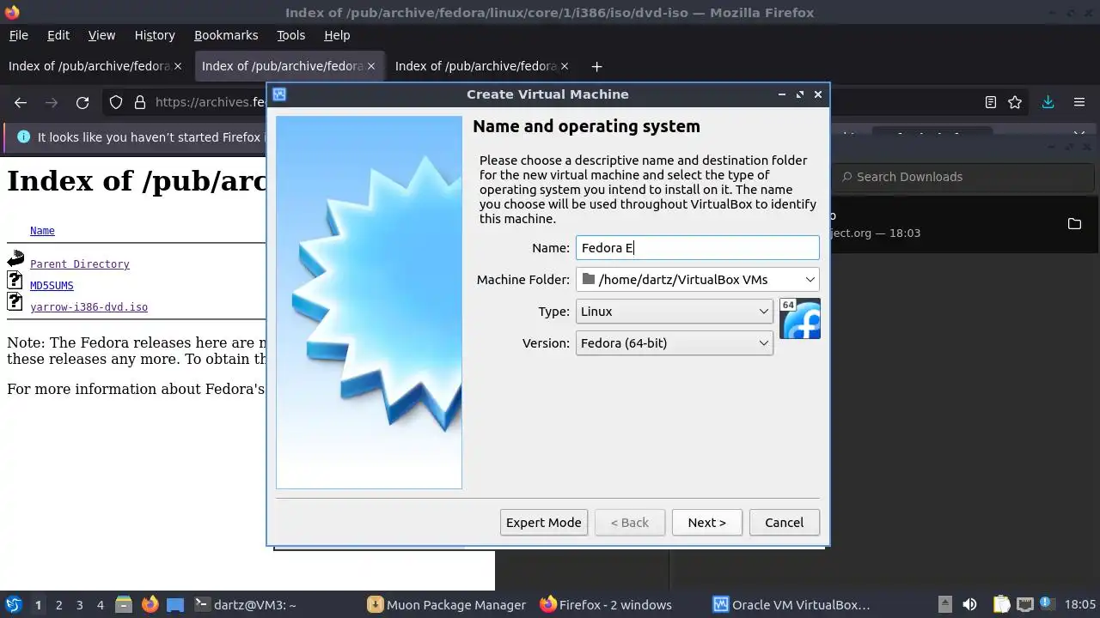Open the Machine Folder dropdown
The width and height of the screenshot is (1100, 618).
pyautogui.click(x=697, y=279)
